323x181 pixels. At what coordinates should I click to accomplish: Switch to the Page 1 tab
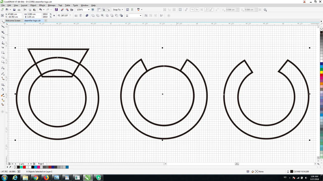pos(41,164)
